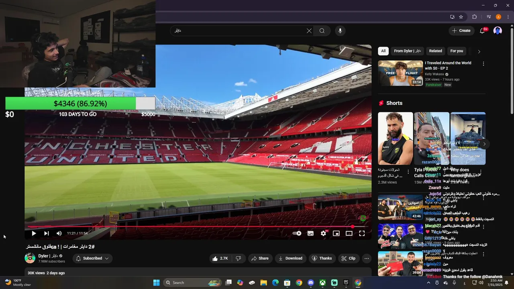This screenshot has height=289, width=514.
Task: Open the YouTube notifications bell
Action: click(x=483, y=31)
